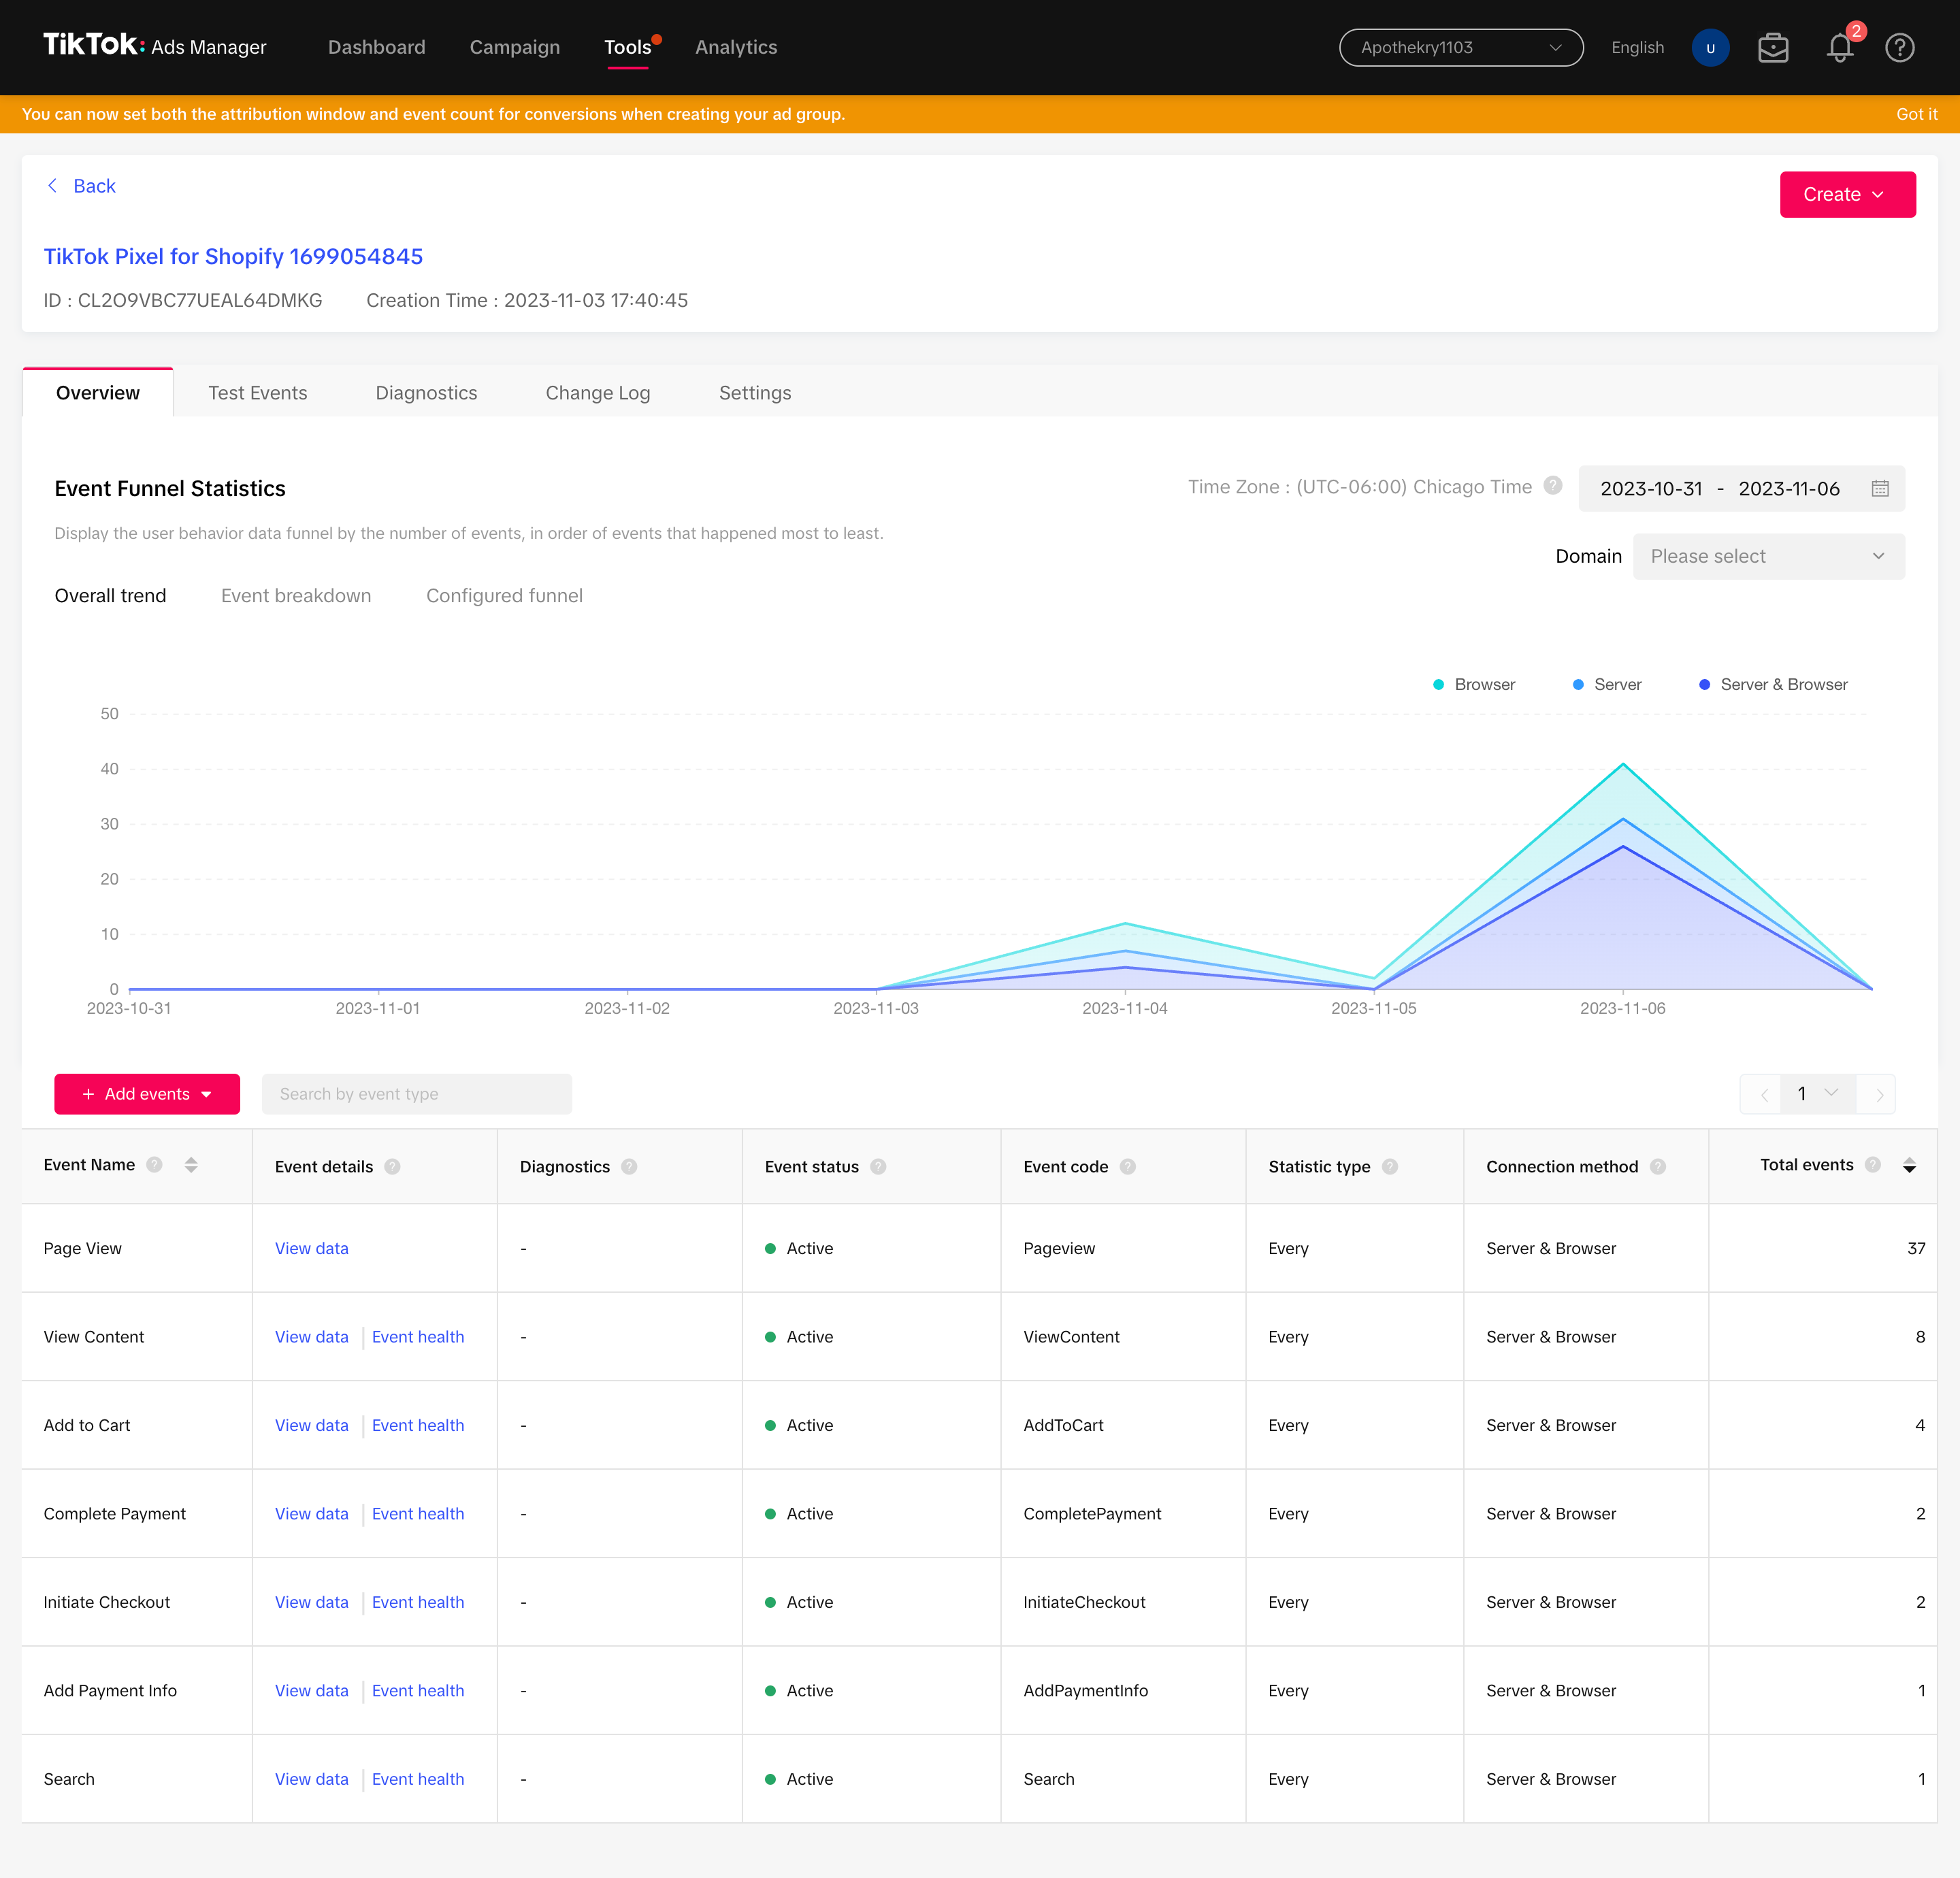
Task: Open the Tools menu
Action: [x=628, y=47]
